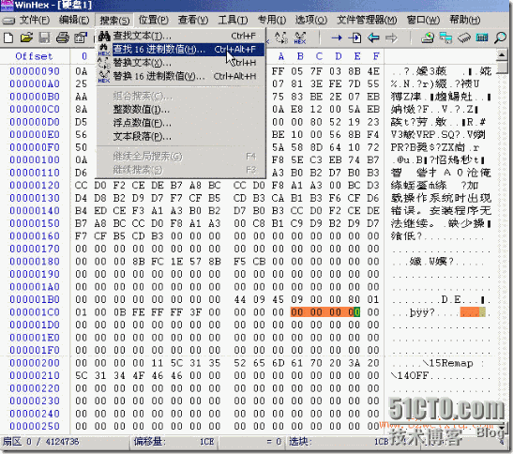Choose 文本段落(P)... from search menu

(181, 137)
